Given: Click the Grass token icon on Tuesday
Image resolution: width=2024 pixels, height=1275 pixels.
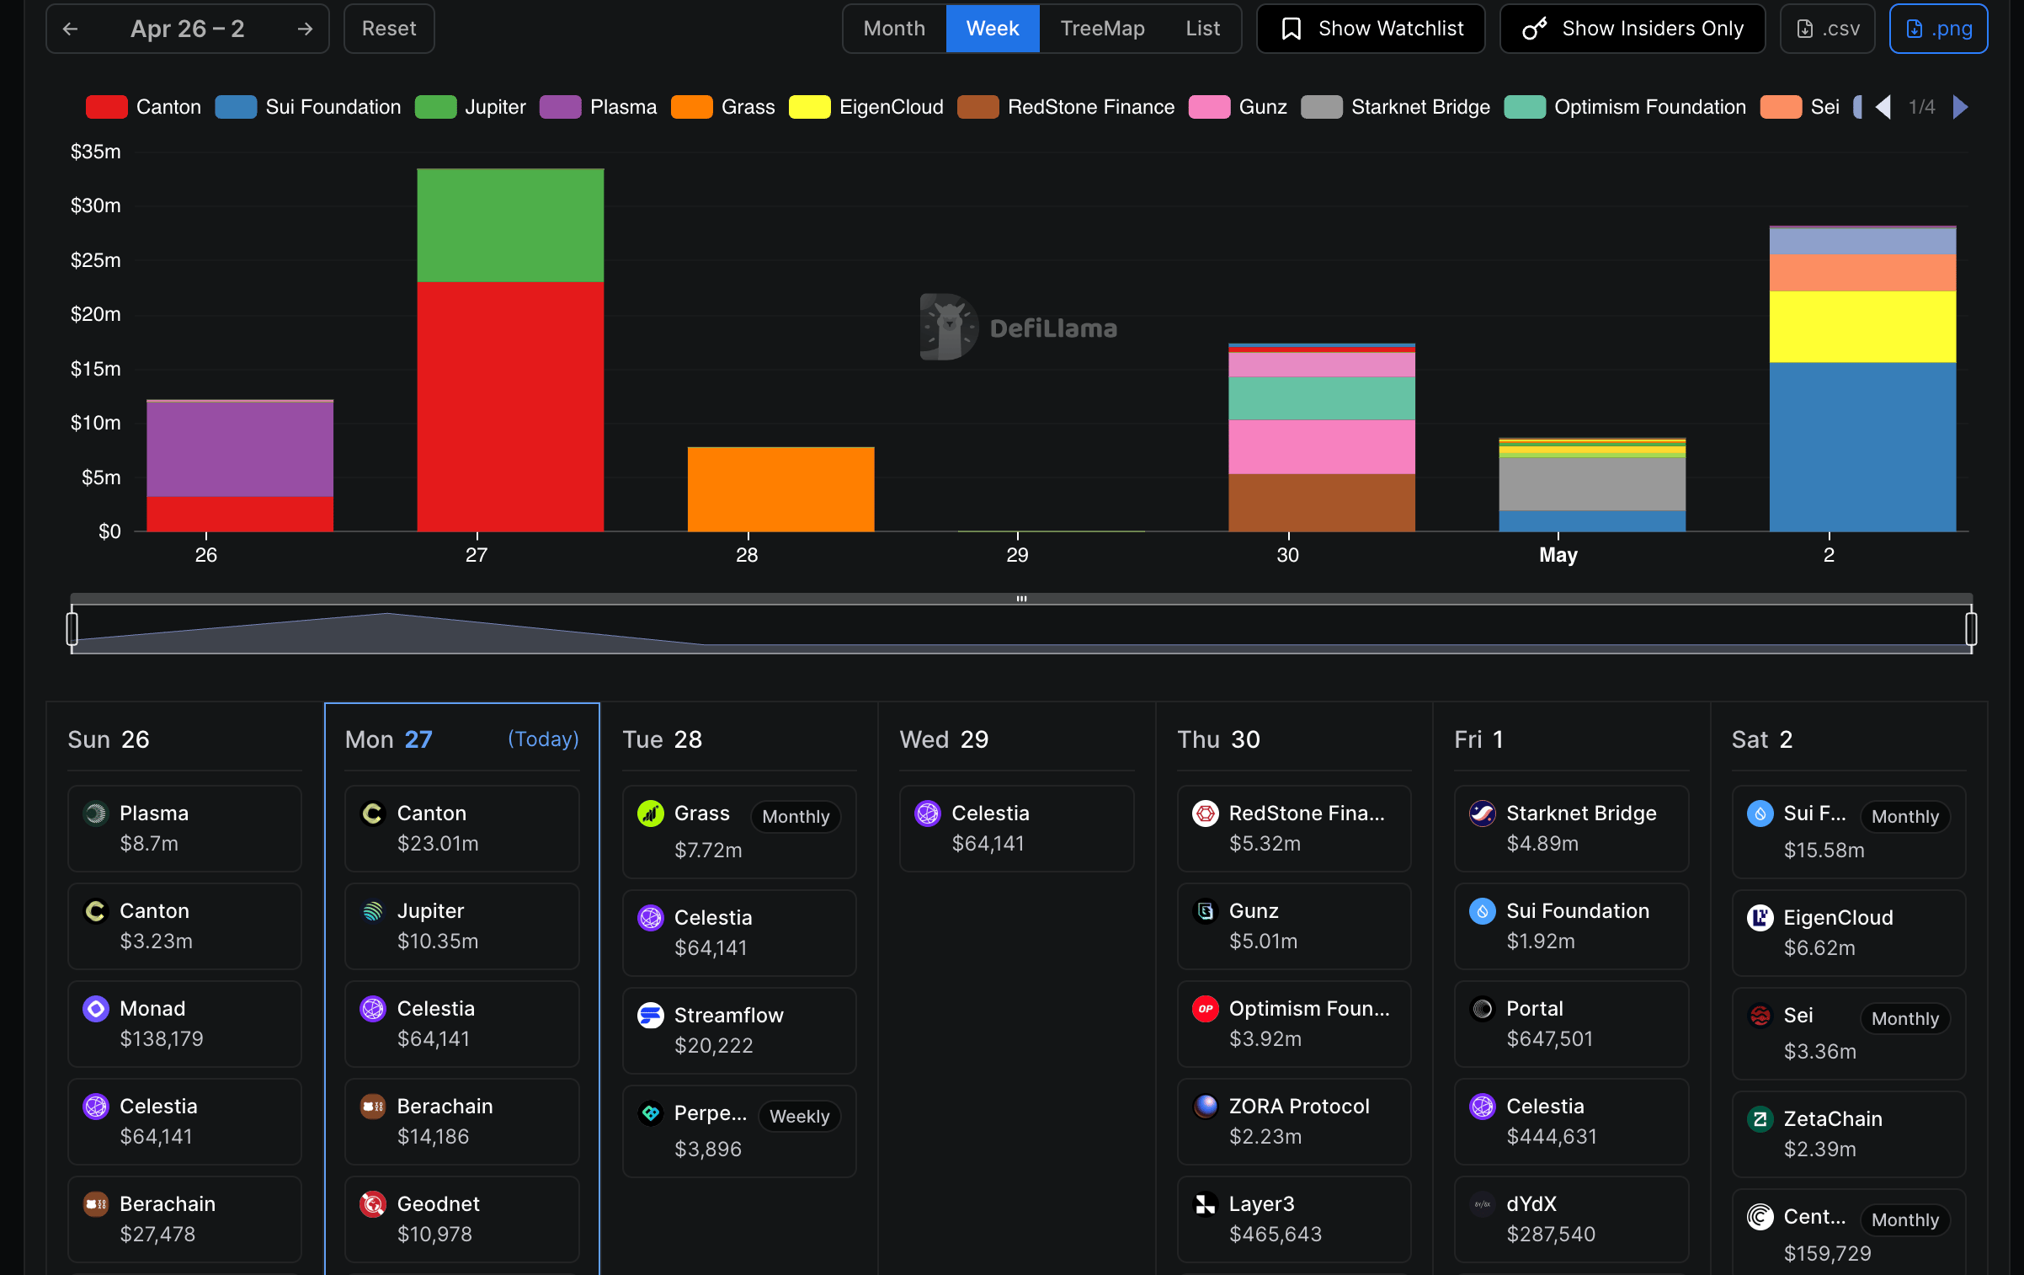Looking at the screenshot, I should point(650,814).
